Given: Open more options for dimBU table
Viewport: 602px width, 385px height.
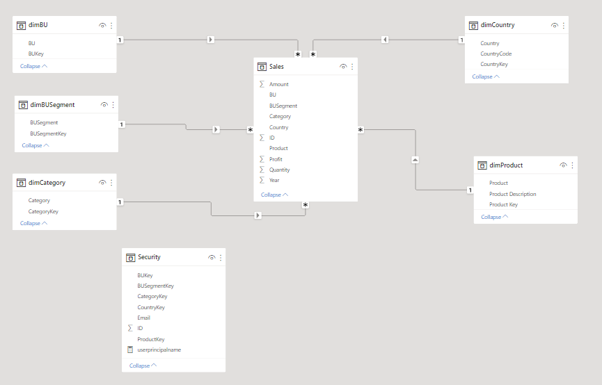Looking at the screenshot, I should [111, 25].
